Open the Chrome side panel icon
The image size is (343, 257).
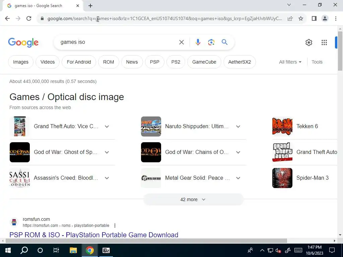click(x=314, y=19)
